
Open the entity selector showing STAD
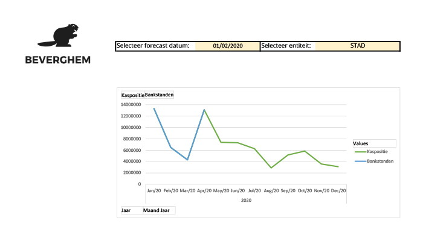(357, 46)
